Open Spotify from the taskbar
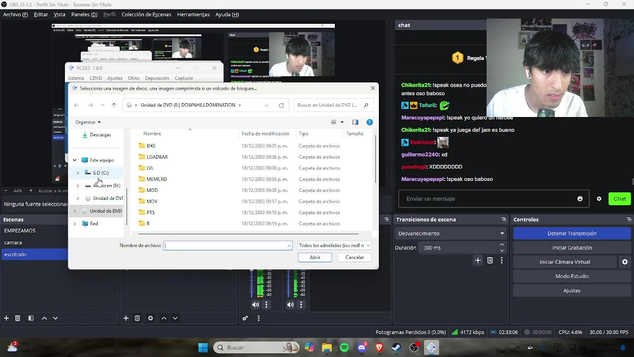 (344, 348)
